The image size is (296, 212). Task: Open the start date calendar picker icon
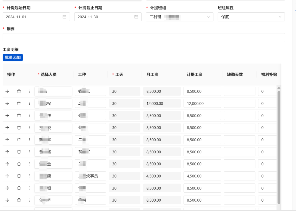coord(64,17)
